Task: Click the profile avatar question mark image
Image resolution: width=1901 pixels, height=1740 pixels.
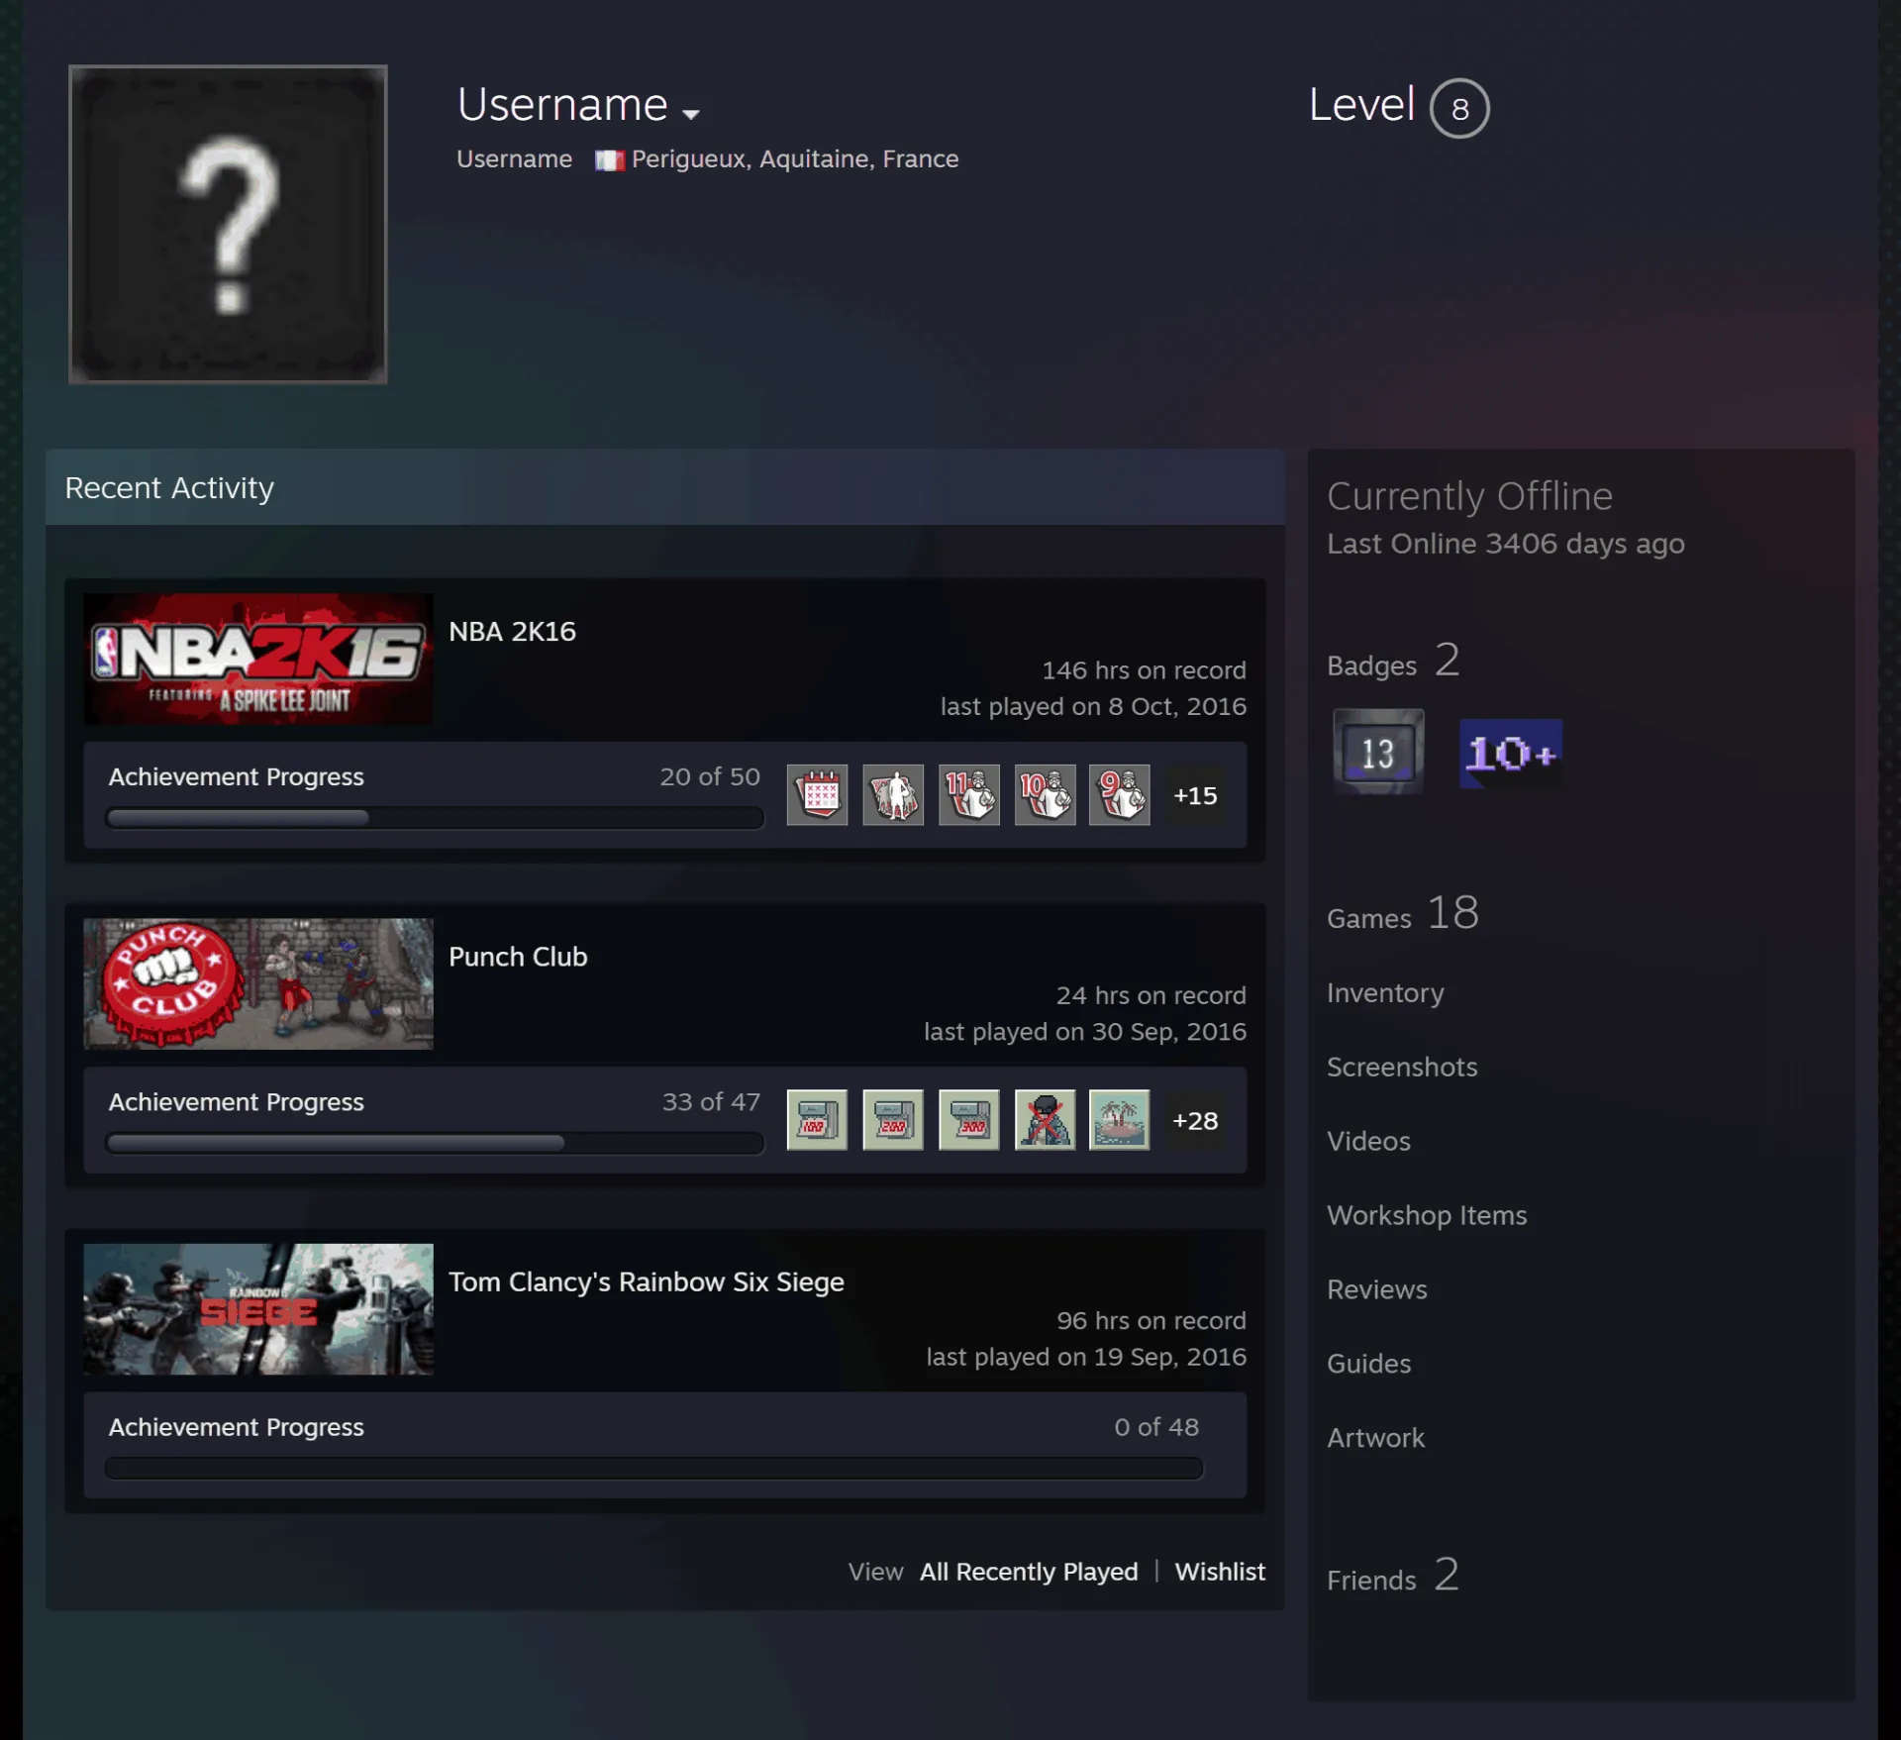Action: (228, 224)
